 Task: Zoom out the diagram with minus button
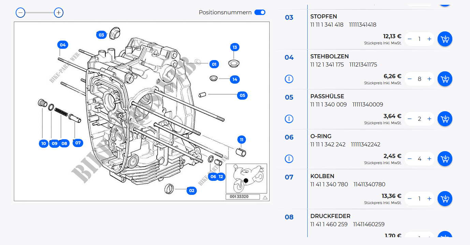(20, 13)
